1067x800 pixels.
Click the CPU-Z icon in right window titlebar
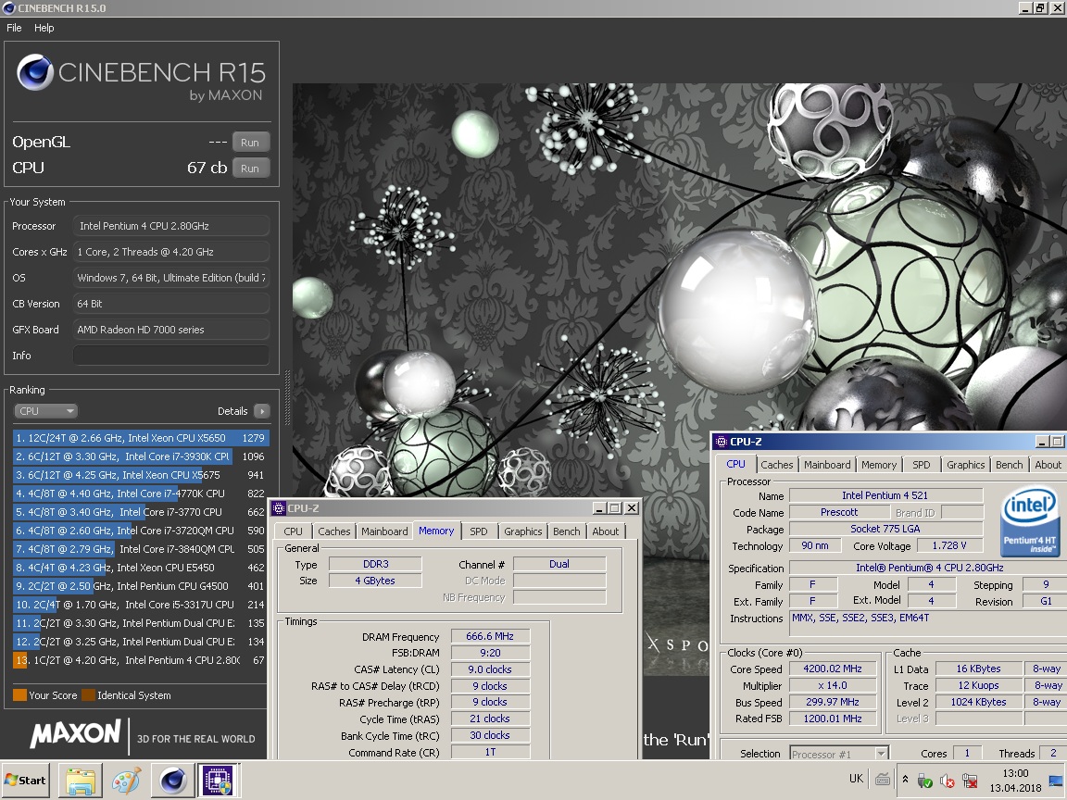[722, 442]
